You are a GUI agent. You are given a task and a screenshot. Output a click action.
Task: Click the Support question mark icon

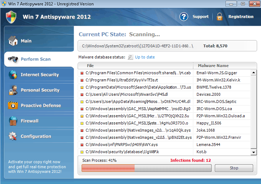pyautogui.click(x=184, y=16)
